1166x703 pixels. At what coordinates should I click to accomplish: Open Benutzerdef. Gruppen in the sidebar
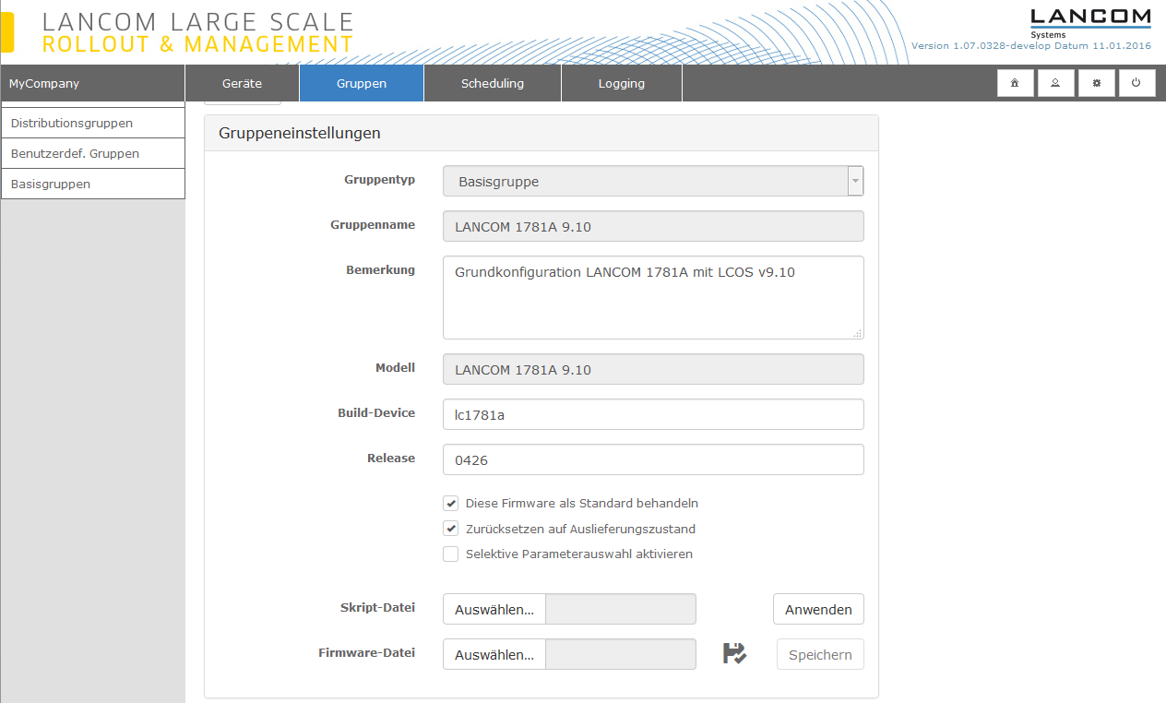pyautogui.click(x=92, y=153)
